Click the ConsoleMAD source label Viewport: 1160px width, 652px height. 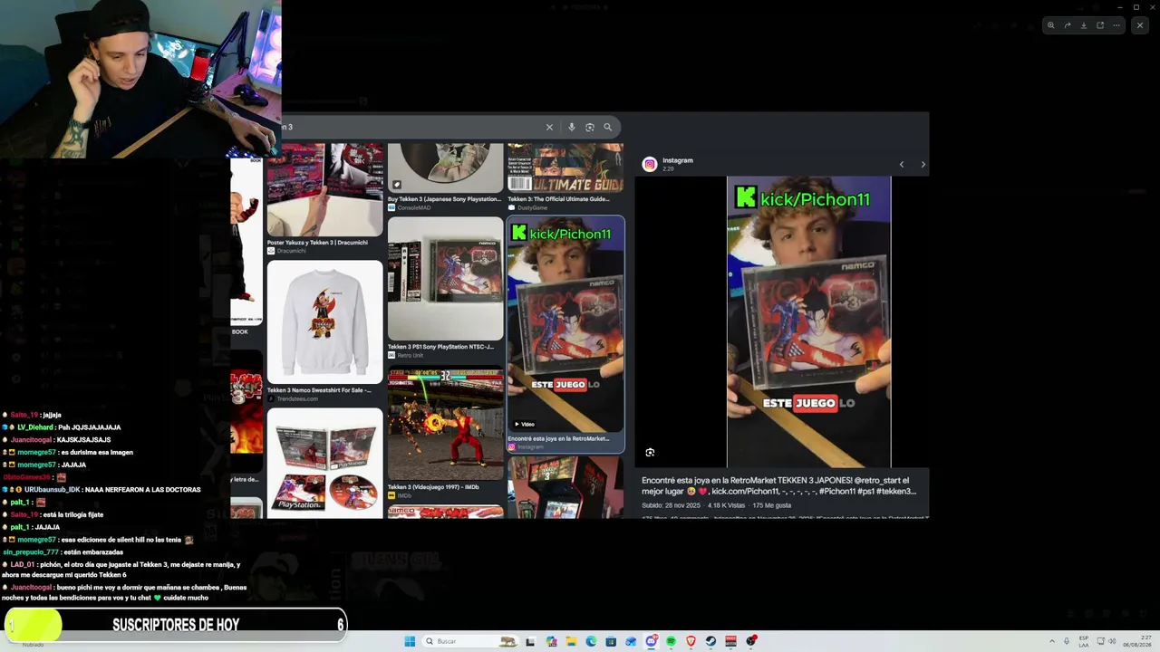[x=414, y=208]
